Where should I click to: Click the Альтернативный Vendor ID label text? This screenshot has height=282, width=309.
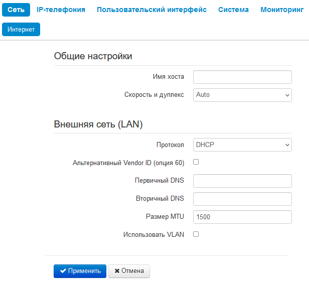(x=128, y=163)
